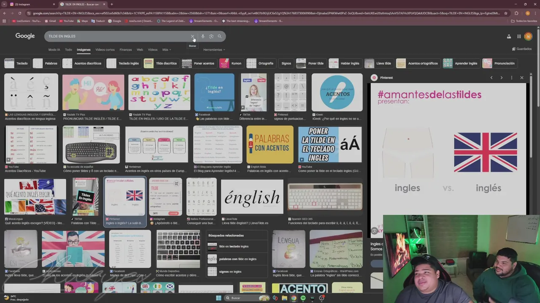Click the browser back arrow
This screenshot has height=303, width=540.
click(x=5, y=13)
